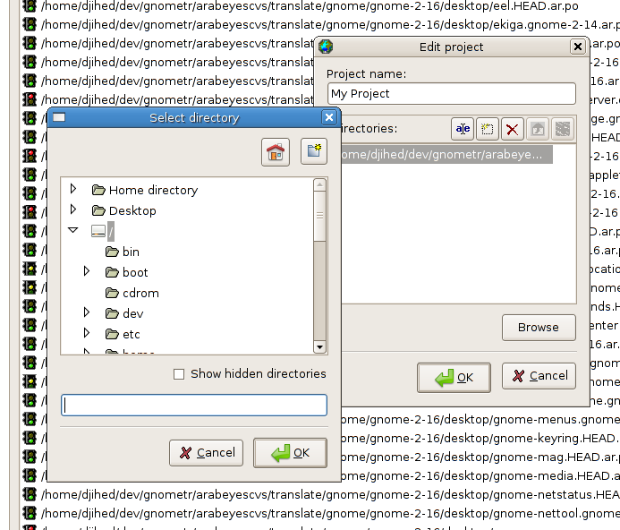Viewport: 620px width, 530px height.
Task: Enable Show hidden directories checkbox
Action: tap(179, 374)
